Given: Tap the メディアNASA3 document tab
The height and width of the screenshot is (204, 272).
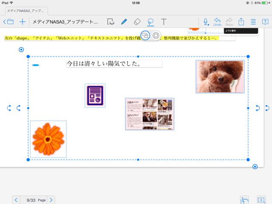Looking at the screenshot, I should click(x=27, y=11).
